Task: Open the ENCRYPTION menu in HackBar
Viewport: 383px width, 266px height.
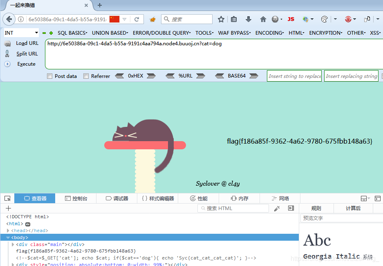Action: (x=326, y=33)
